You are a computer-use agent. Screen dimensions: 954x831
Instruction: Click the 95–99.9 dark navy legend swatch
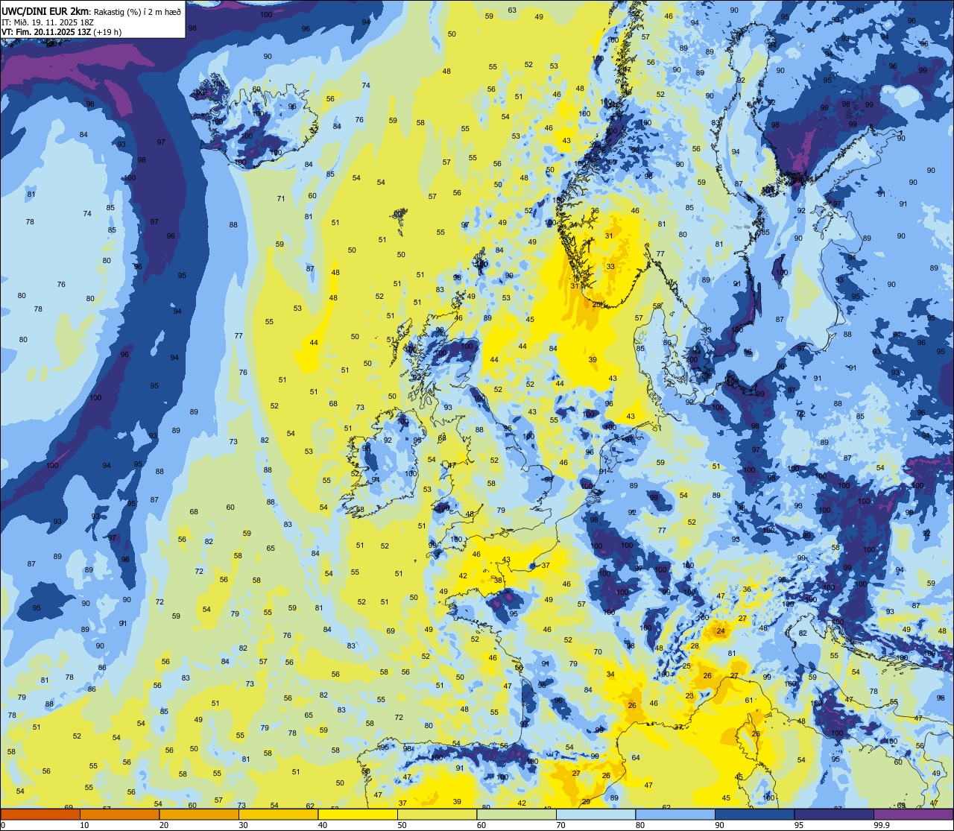tap(834, 814)
